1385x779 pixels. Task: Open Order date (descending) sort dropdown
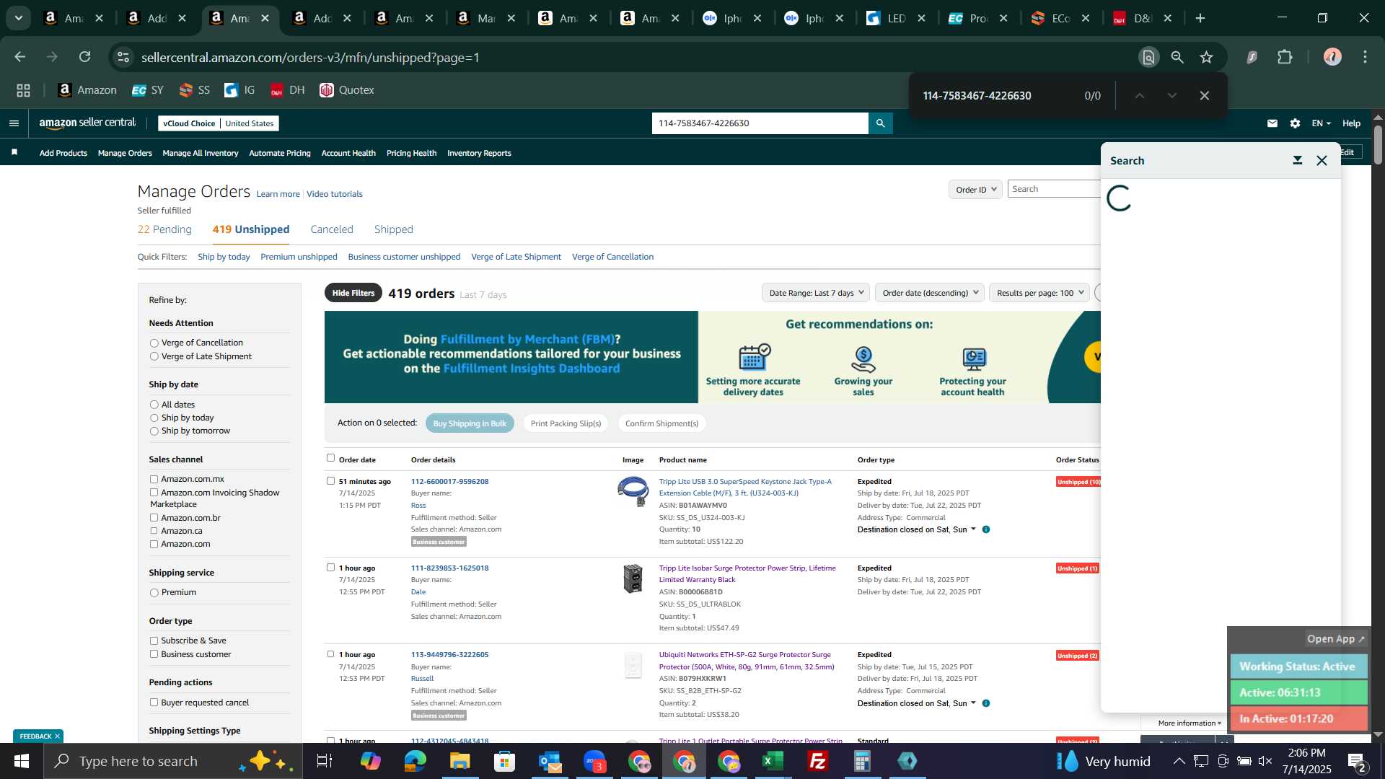tap(930, 293)
